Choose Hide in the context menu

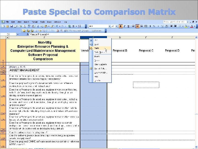tap(100, 77)
